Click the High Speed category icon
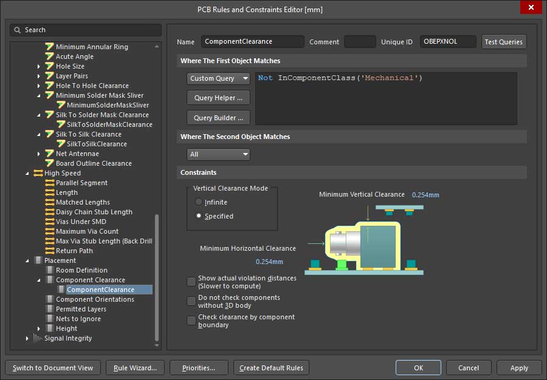Screen dimensions: 547x380 tap(38, 173)
